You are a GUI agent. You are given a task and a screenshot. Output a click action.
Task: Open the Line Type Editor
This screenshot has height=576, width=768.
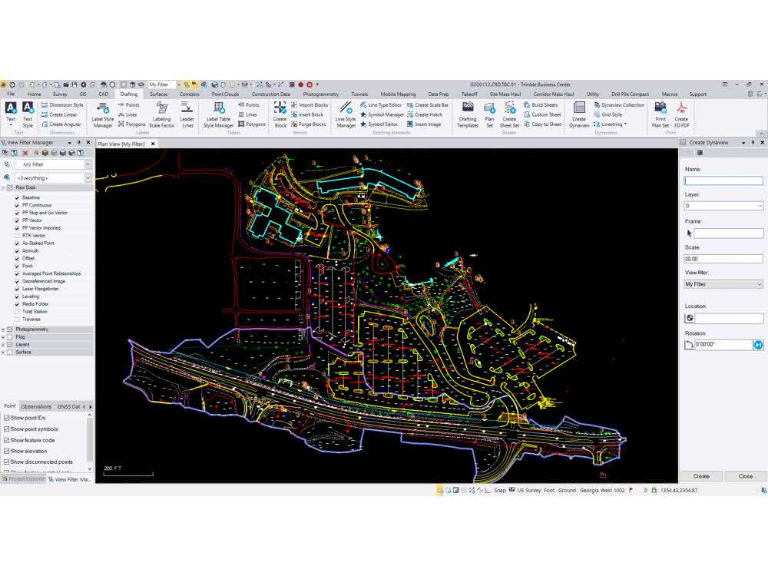tap(381, 104)
